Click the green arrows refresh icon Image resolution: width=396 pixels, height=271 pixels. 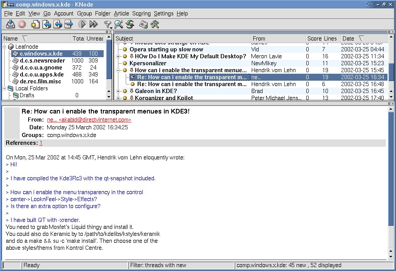tap(130, 24)
